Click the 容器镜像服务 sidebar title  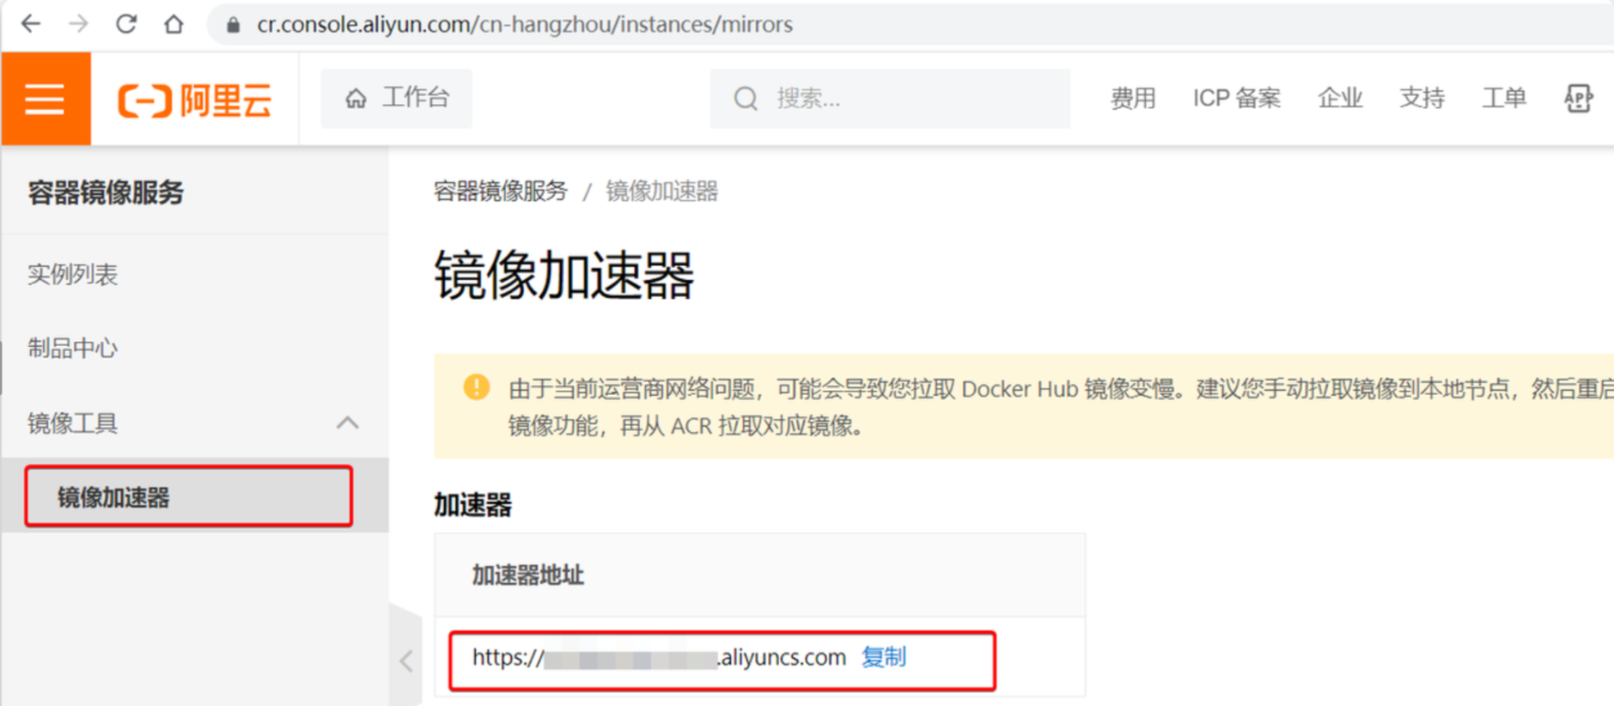(x=106, y=192)
